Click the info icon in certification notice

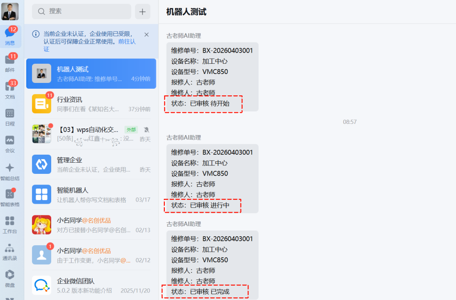click(36, 34)
